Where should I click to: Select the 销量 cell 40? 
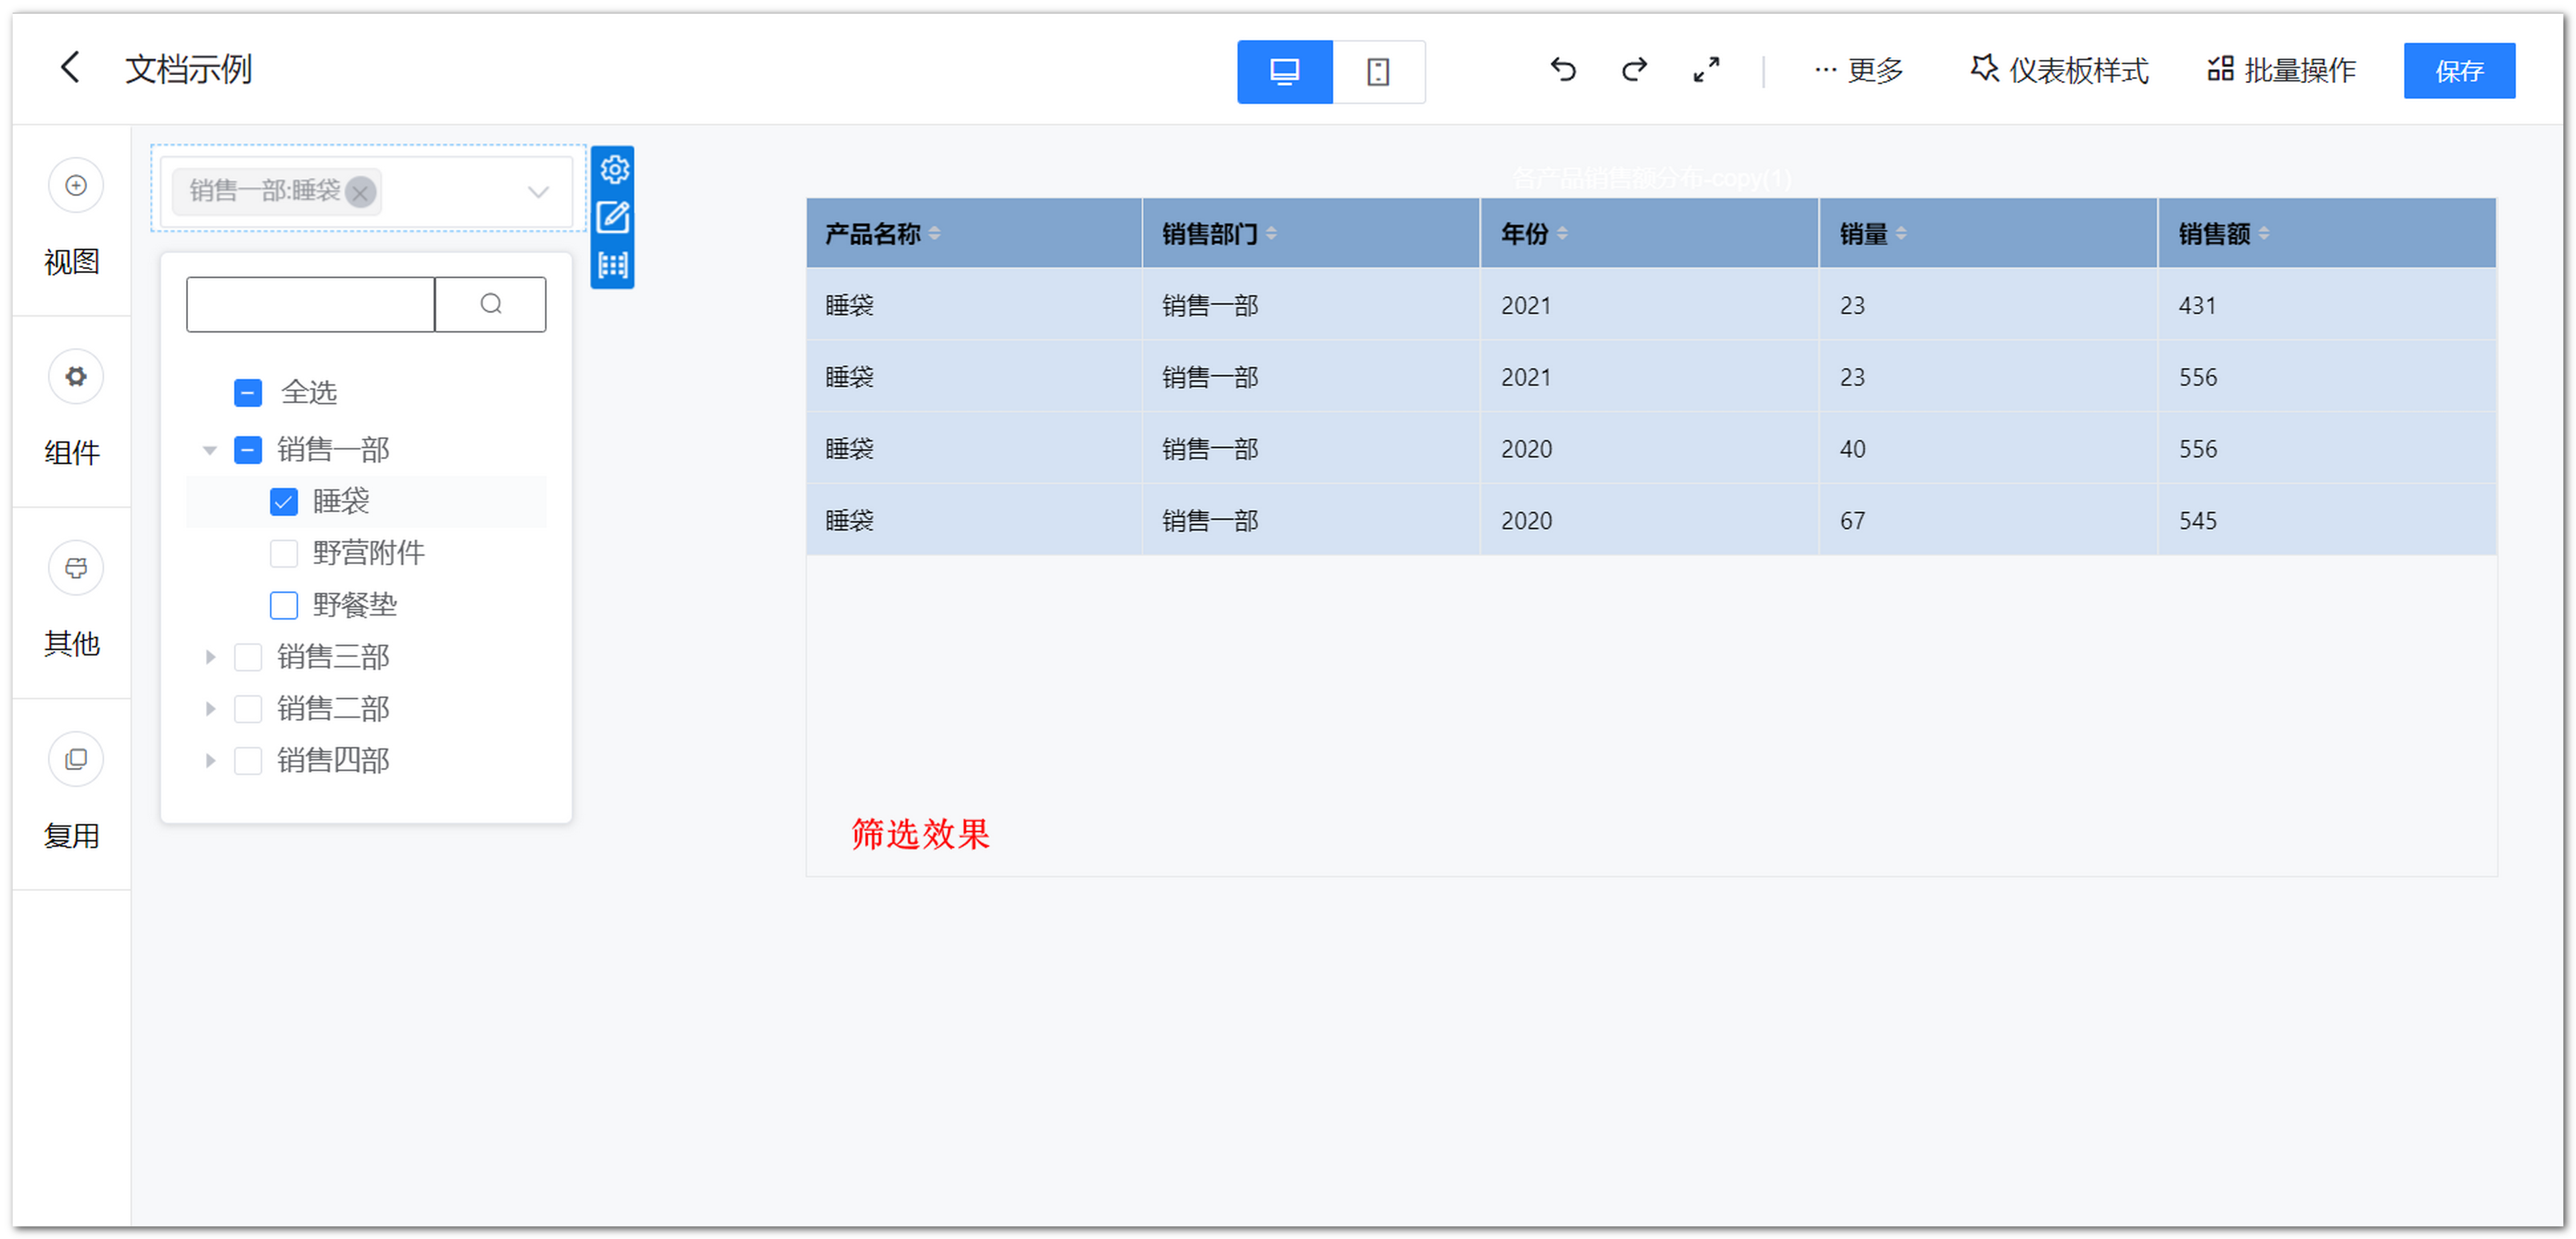[x=1988, y=449]
